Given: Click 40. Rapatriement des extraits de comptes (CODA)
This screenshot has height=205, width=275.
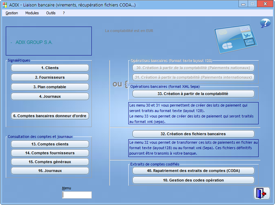Looking at the screenshot, I should pyautogui.click(x=193, y=171).
